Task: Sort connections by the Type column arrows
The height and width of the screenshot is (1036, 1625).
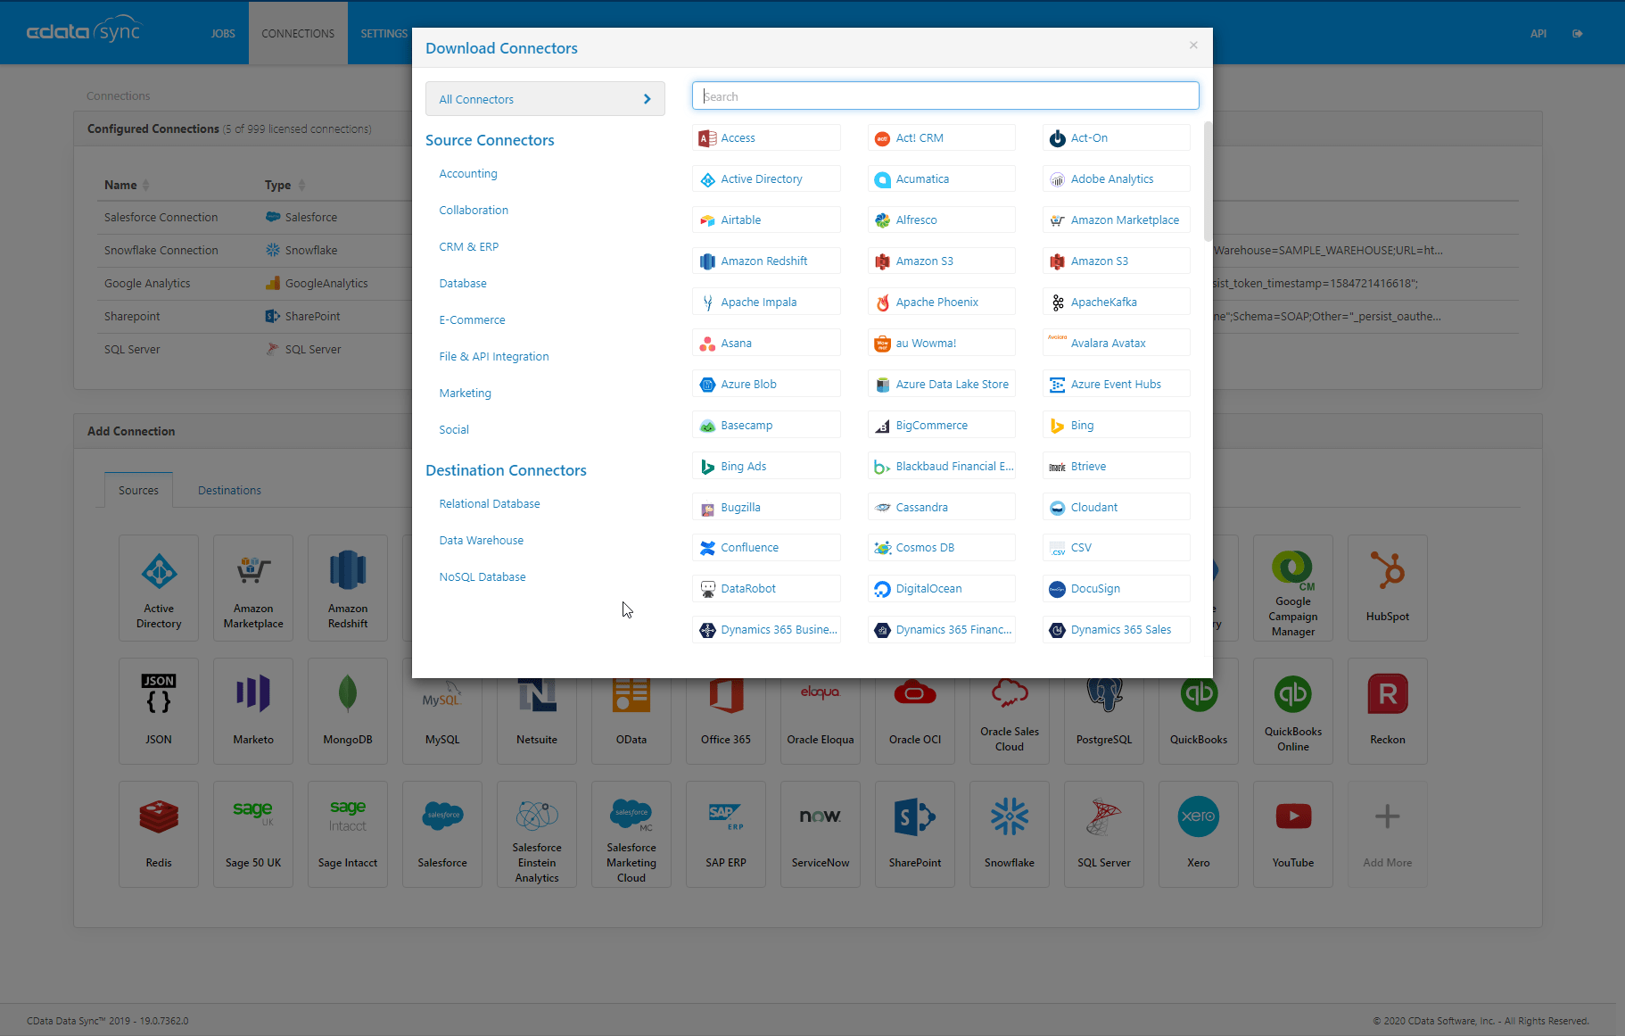Action: (x=301, y=185)
